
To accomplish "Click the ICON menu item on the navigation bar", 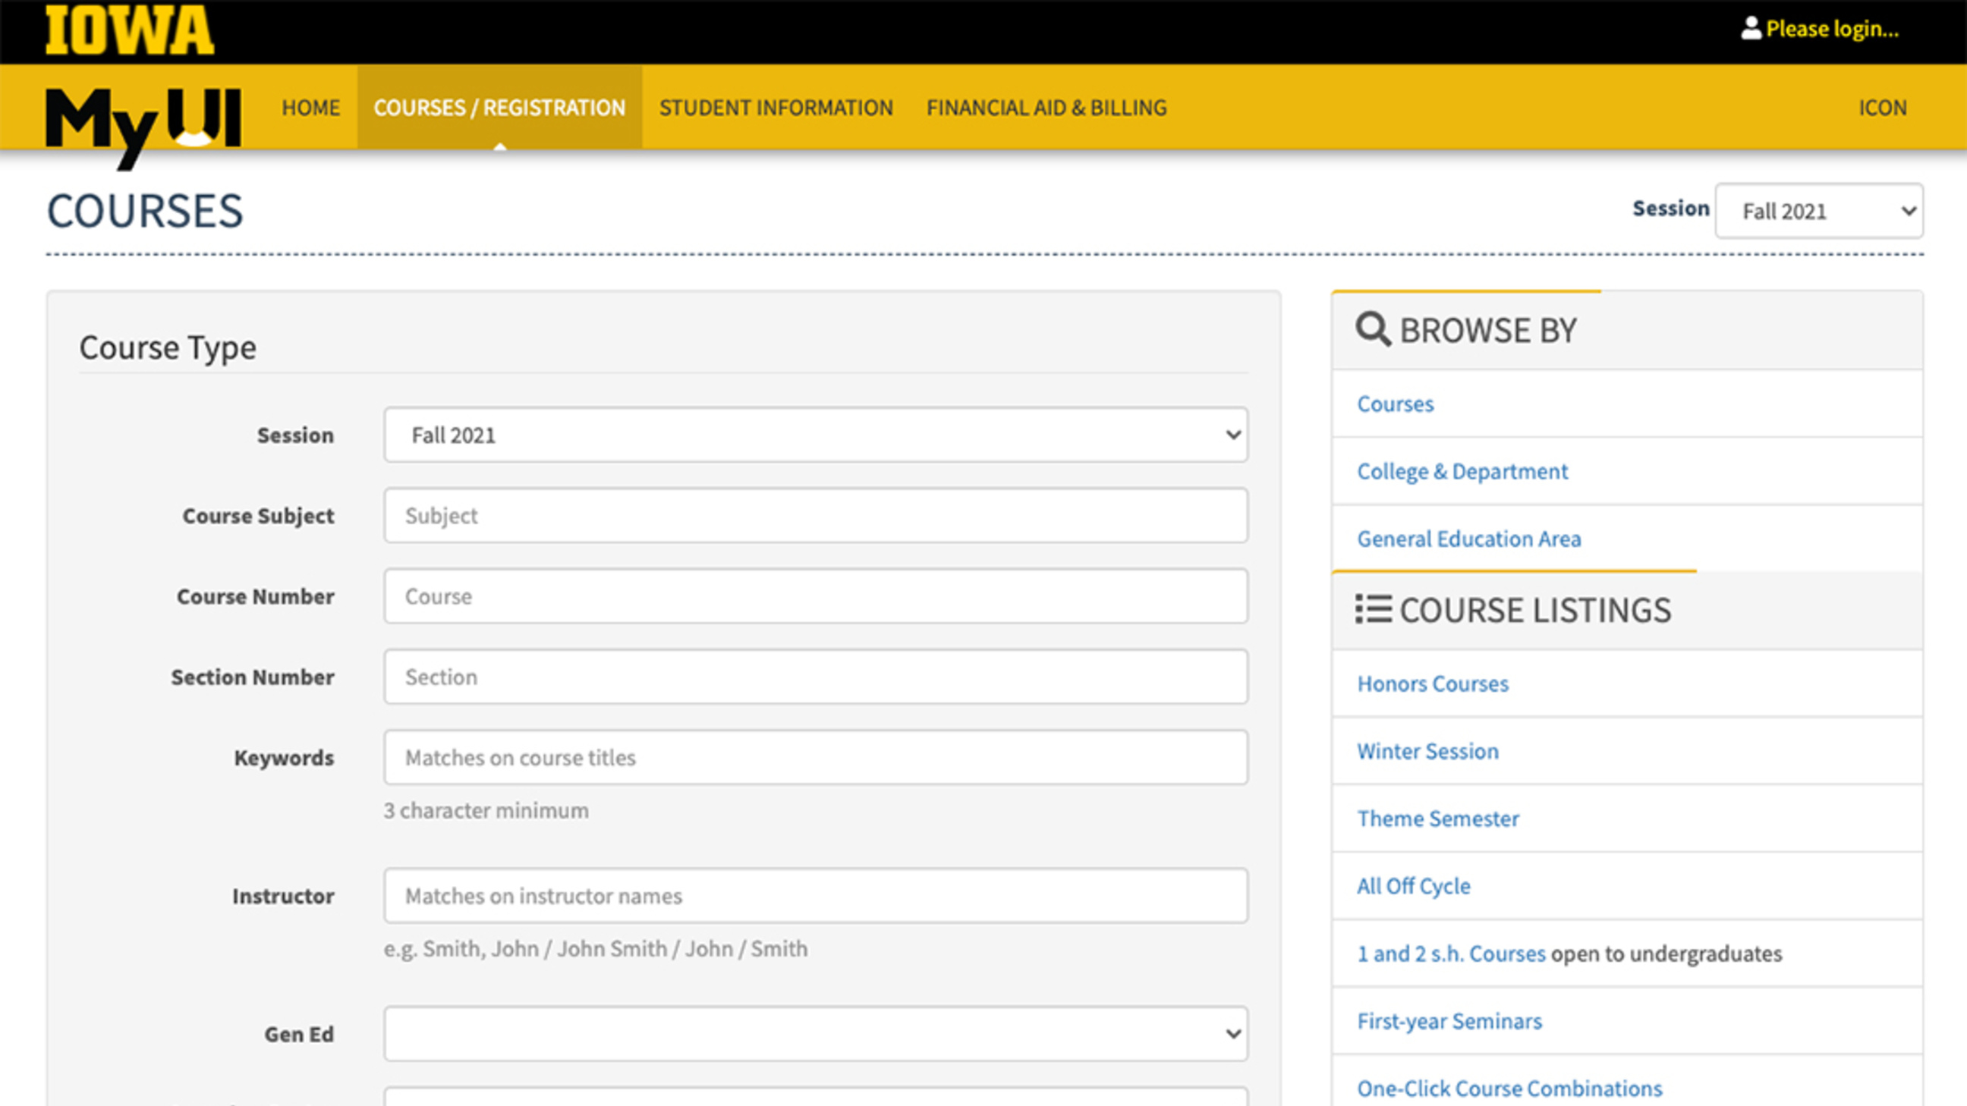I will pyautogui.click(x=1882, y=108).
